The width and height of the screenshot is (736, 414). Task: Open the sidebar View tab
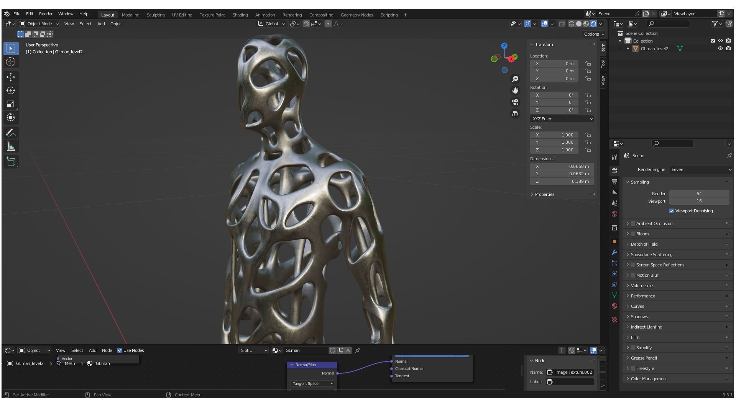(x=603, y=80)
